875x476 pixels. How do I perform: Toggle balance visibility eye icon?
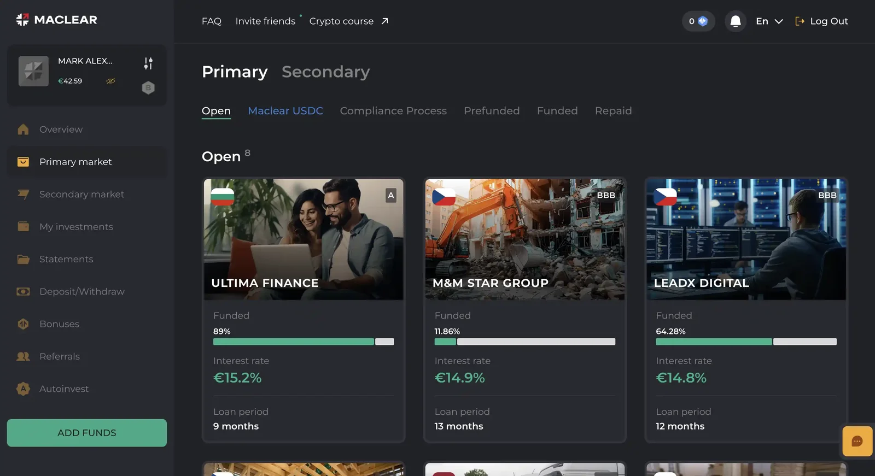tap(110, 81)
